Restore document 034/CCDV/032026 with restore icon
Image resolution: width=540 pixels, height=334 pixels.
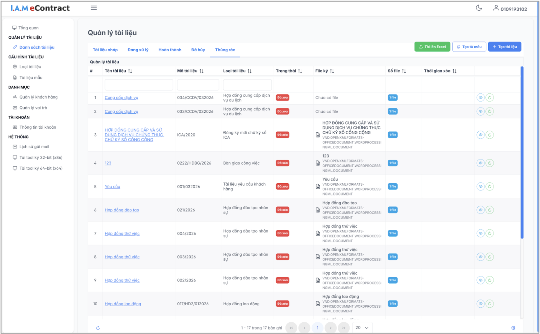[489, 98]
